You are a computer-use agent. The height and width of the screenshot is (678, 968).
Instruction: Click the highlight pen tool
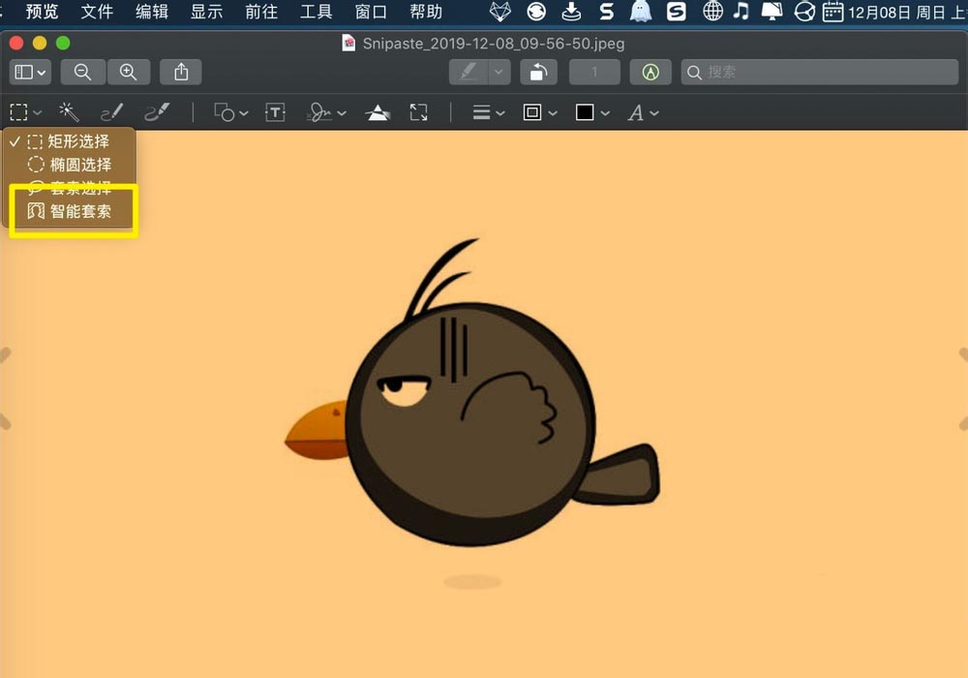[x=469, y=73]
